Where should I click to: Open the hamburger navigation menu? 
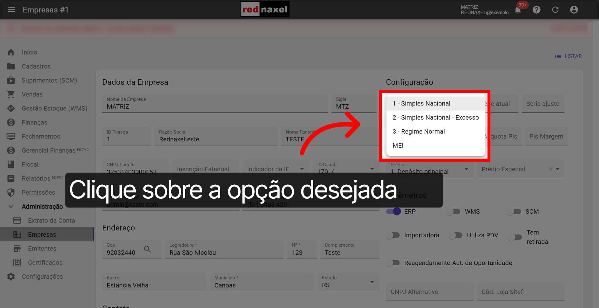coord(12,10)
